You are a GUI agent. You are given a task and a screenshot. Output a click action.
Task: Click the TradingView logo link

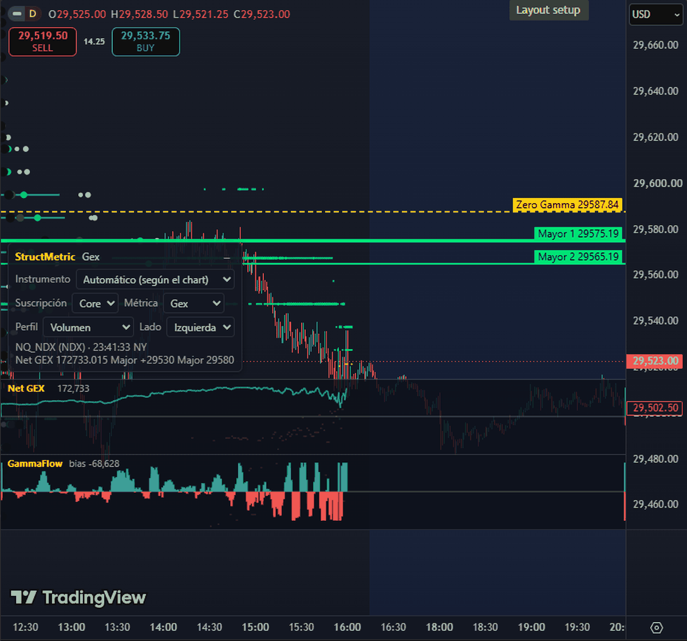pyautogui.click(x=78, y=598)
